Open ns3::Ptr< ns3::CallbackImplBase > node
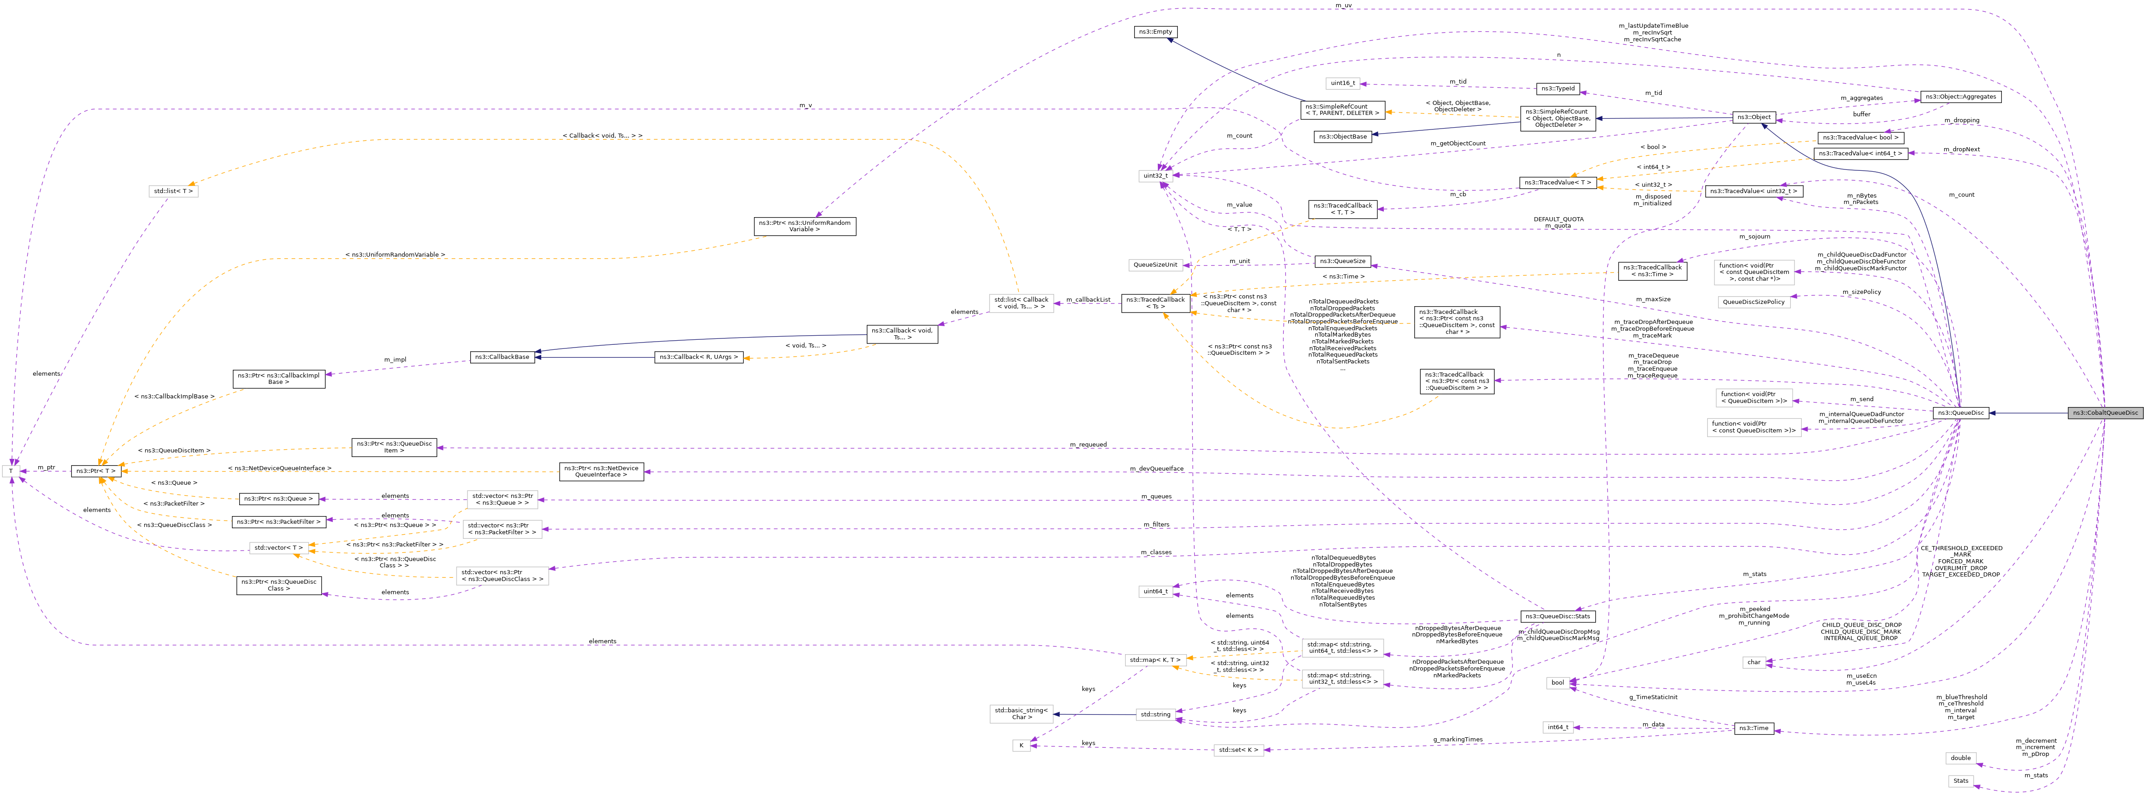 [278, 379]
